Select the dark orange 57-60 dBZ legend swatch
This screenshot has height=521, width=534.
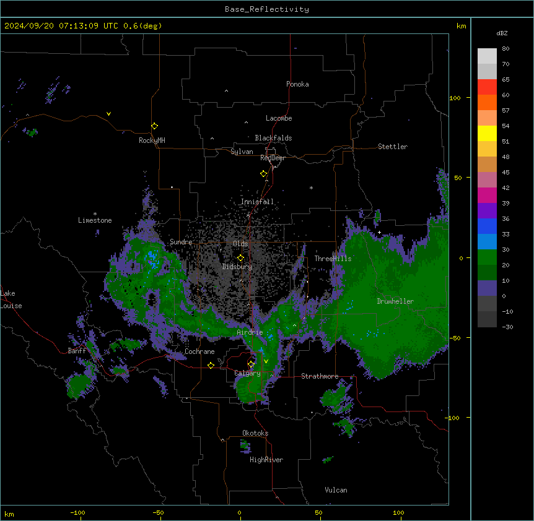pyautogui.click(x=487, y=102)
